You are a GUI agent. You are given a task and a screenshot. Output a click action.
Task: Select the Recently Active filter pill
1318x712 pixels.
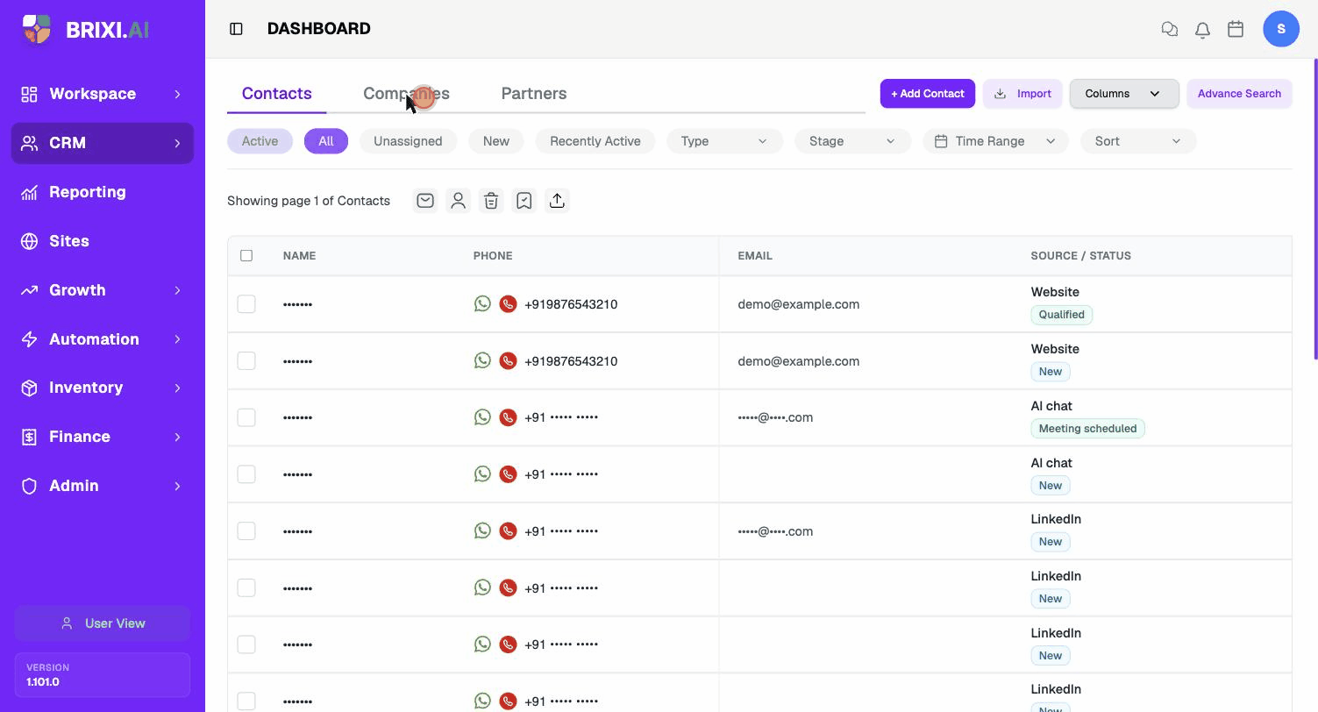pos(595,141)
